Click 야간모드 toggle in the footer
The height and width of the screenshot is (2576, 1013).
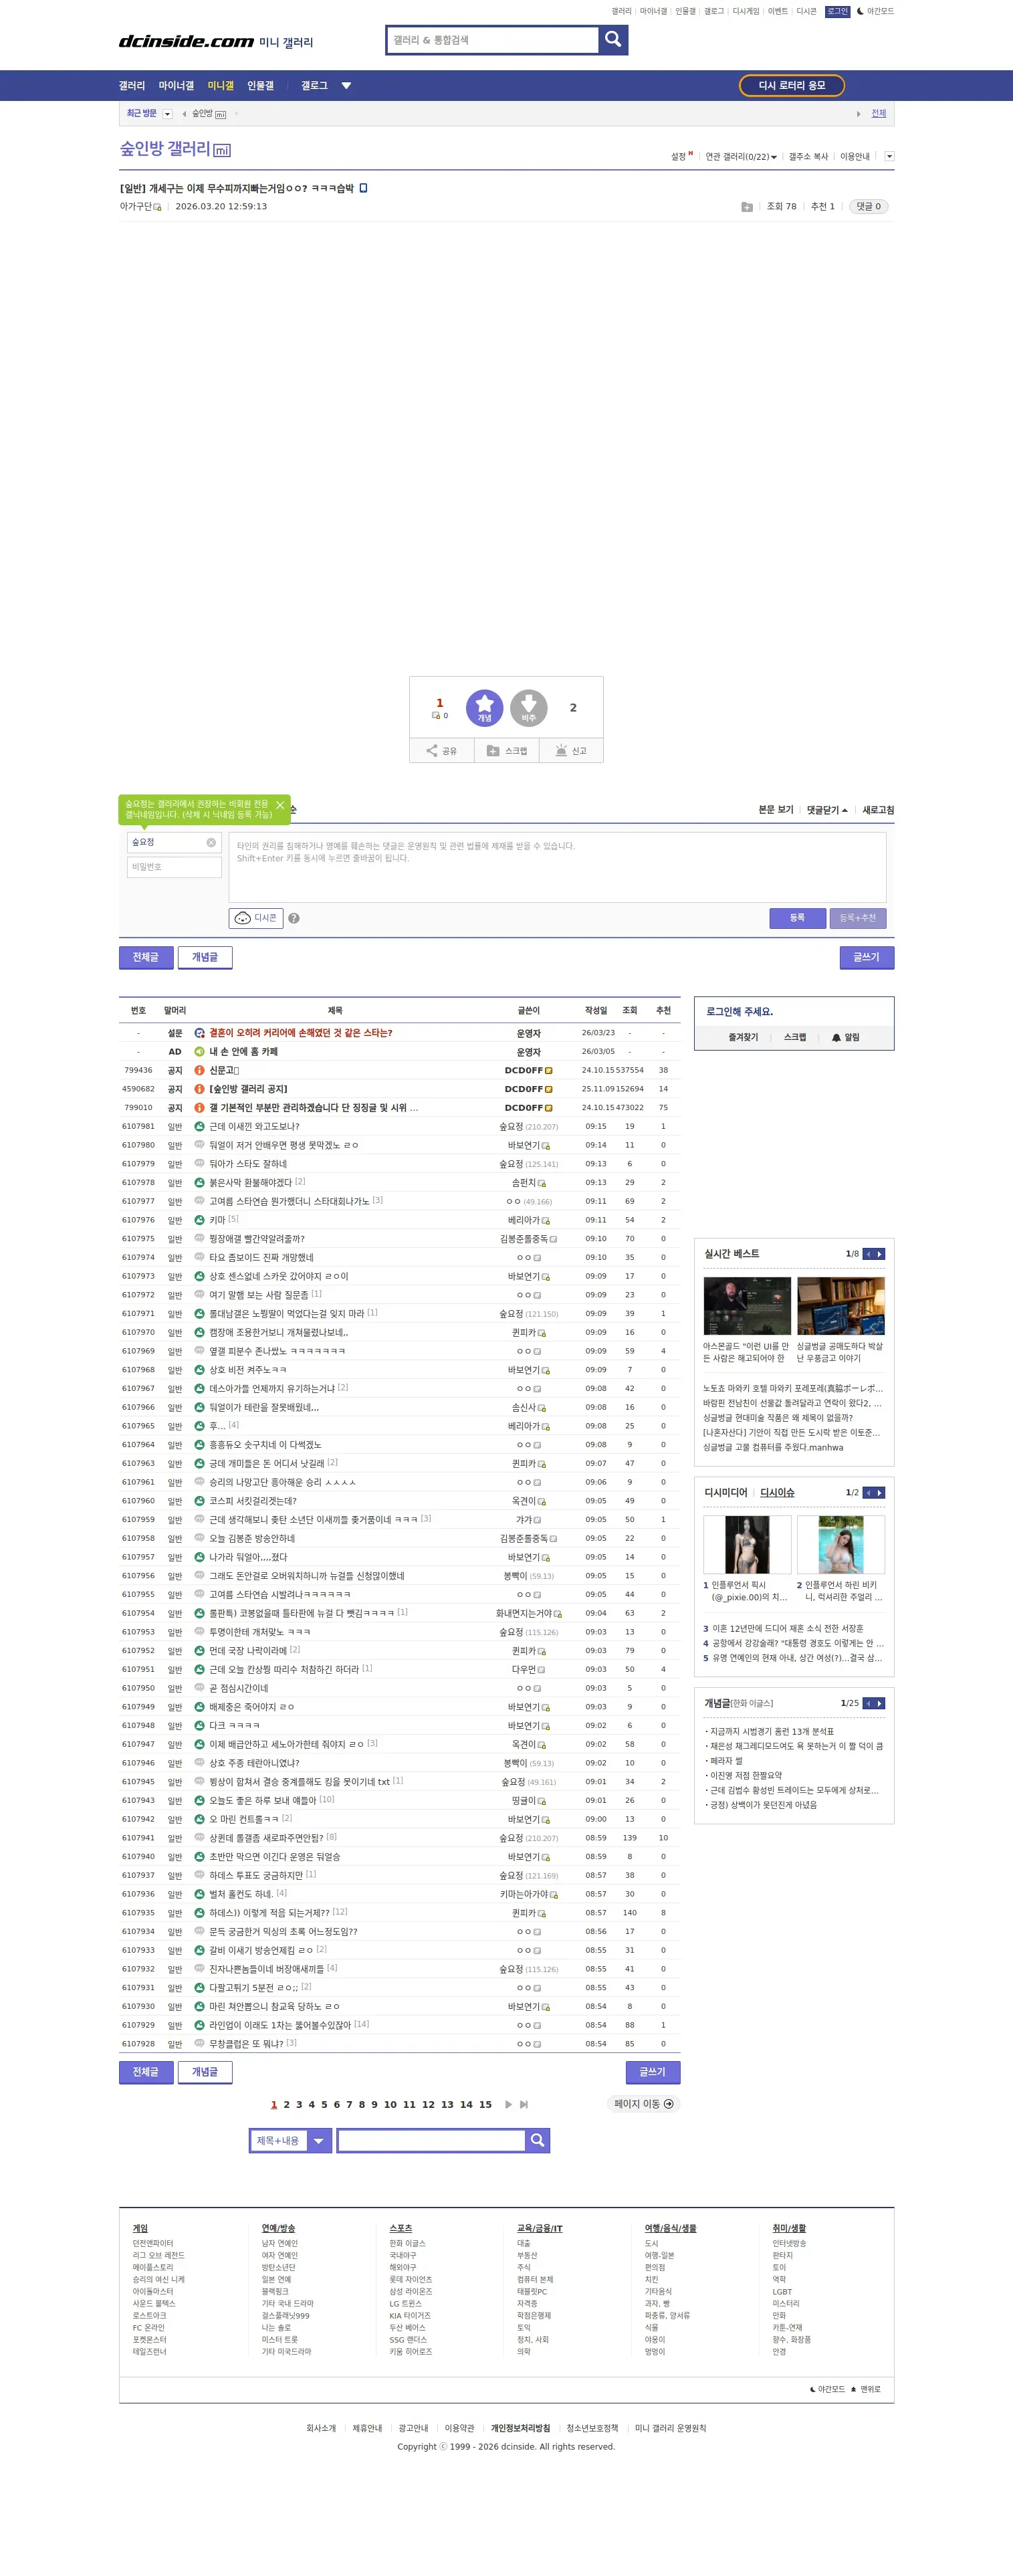pos(827,2389)
